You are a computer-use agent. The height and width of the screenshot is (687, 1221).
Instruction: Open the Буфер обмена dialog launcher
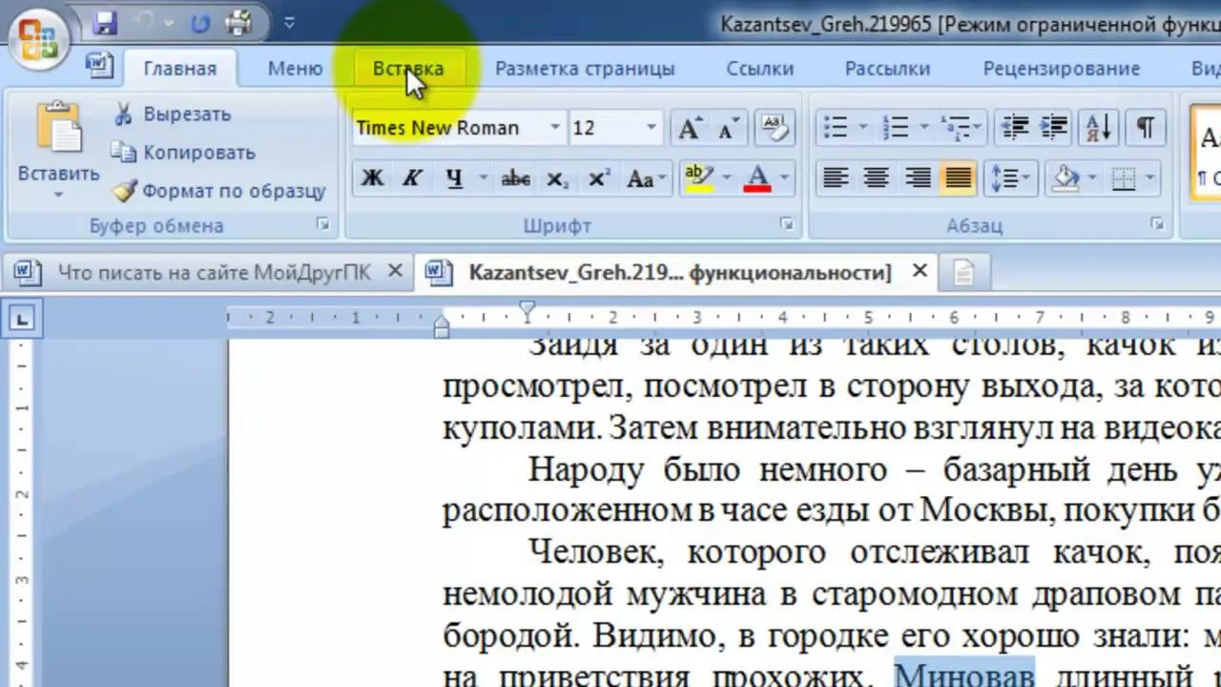pyautogui.click(x=323, y=225)
